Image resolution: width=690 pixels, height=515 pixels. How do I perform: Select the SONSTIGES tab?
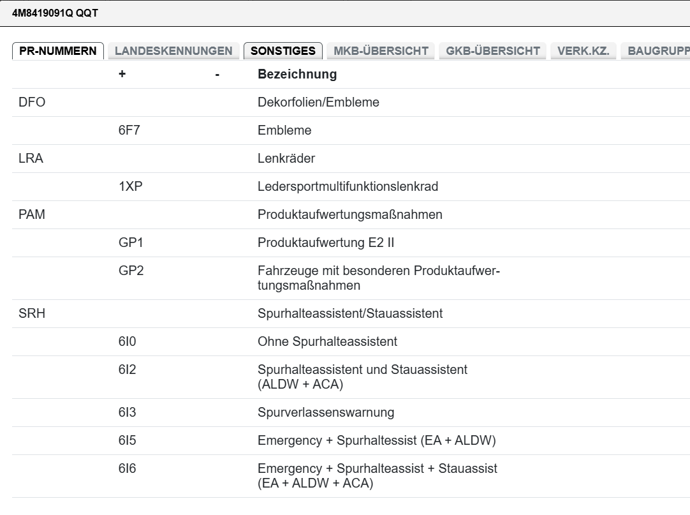283,51
